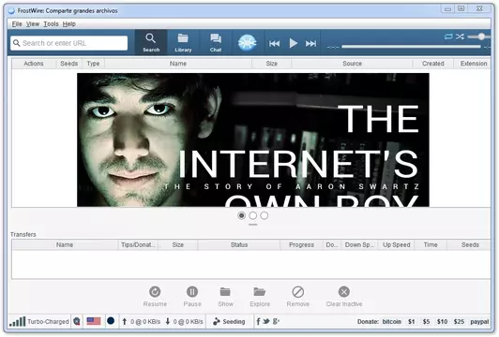Screen dimensions: 499x337
Task: Open the Seeding status indicator
Action: click(229, 321)
